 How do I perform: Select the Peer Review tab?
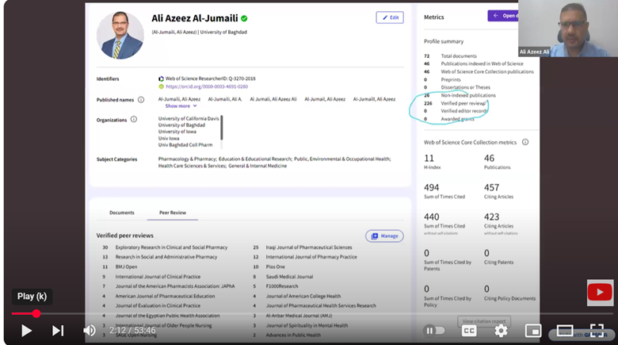click(173, 213)
